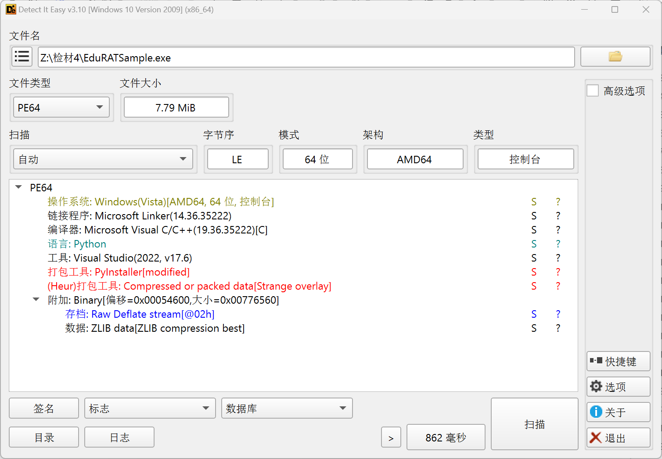Click the S link on the PyInstaller row
The width and height of the screenshot is (662, 459).
534,272
